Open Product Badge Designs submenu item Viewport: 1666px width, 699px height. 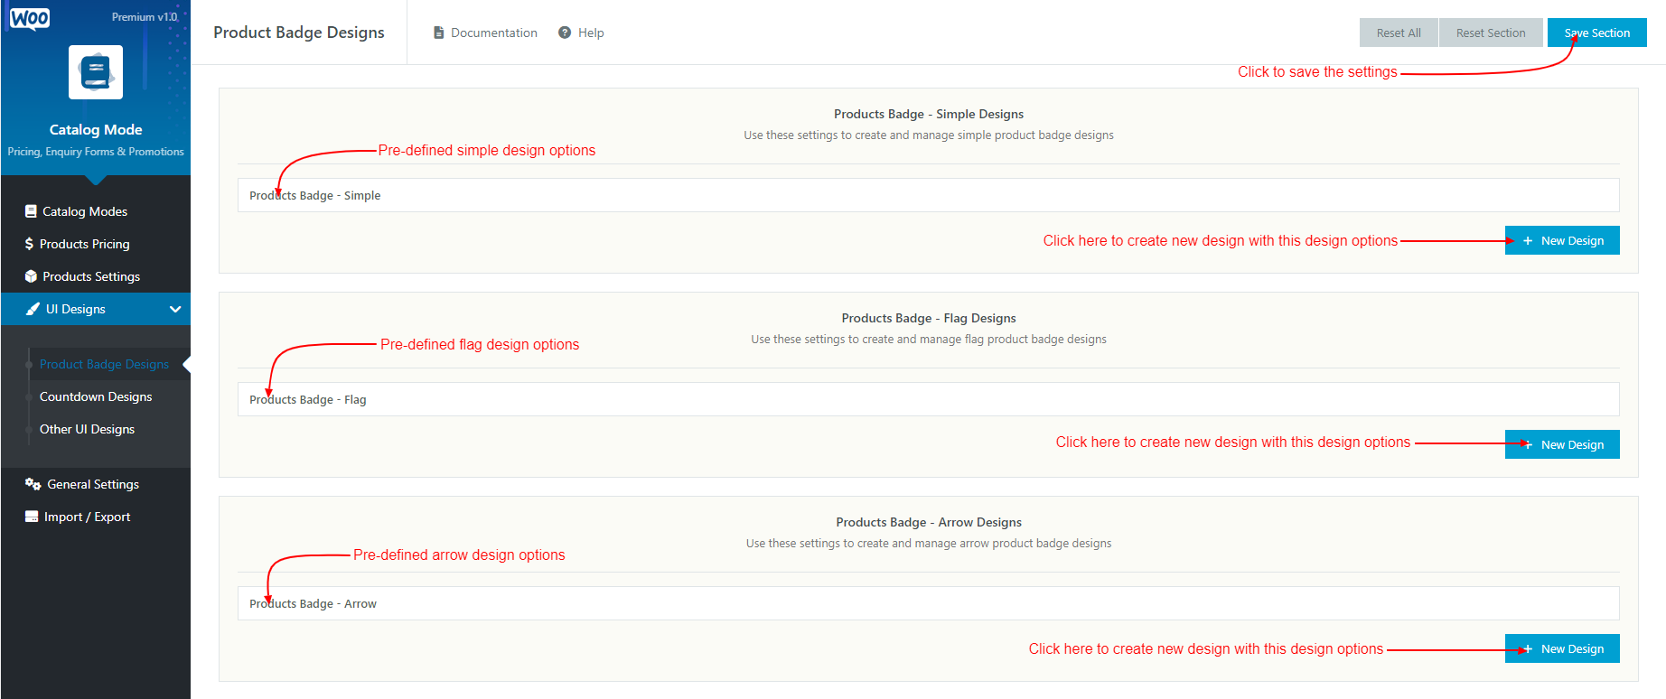coord(104,364)
